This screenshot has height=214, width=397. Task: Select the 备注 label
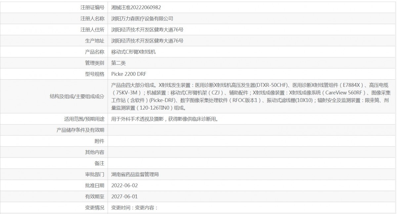(x=100, y=163)
